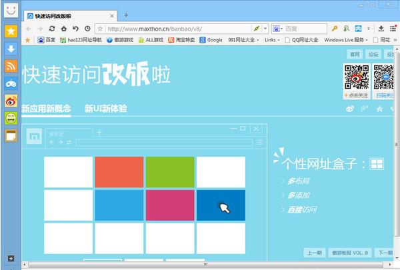Viewport: 400px width, 270px height.
Task: Click the star favorite icon on page
Action: [x=379, y=109]
